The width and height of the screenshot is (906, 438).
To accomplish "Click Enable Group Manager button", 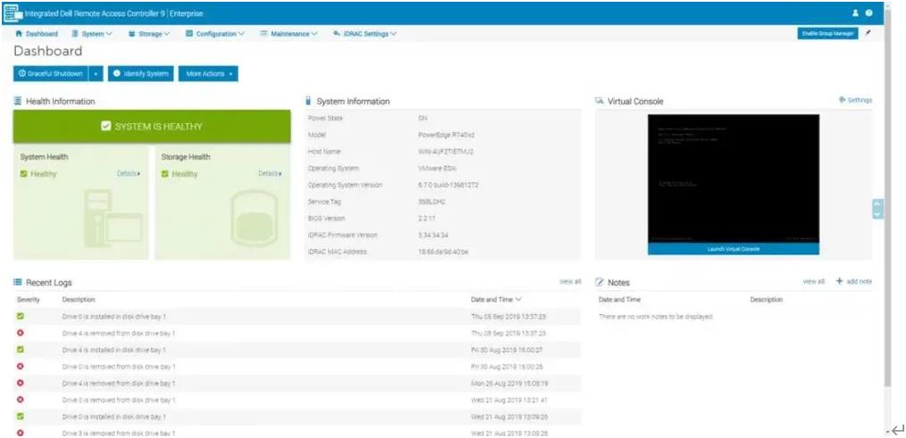I will pos(828,34).
